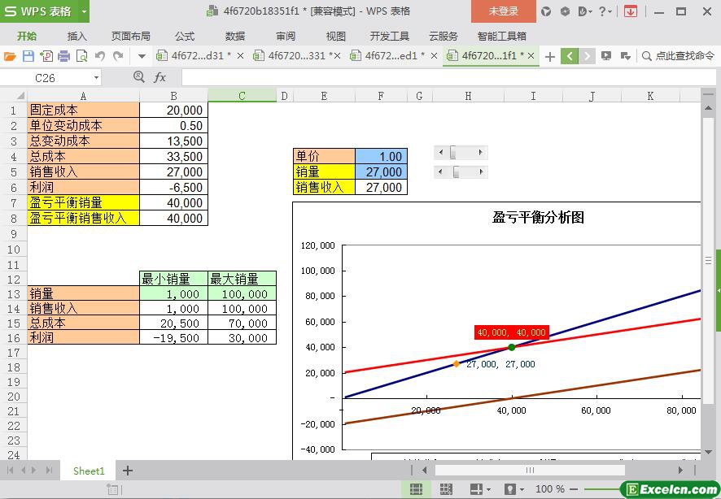Close the 4f672...d31 document tab

pos(240,56)
